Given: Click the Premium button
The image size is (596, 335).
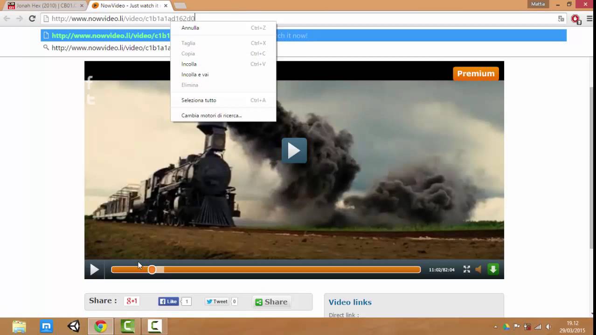Looking at the screenshot, I should 476,74.
